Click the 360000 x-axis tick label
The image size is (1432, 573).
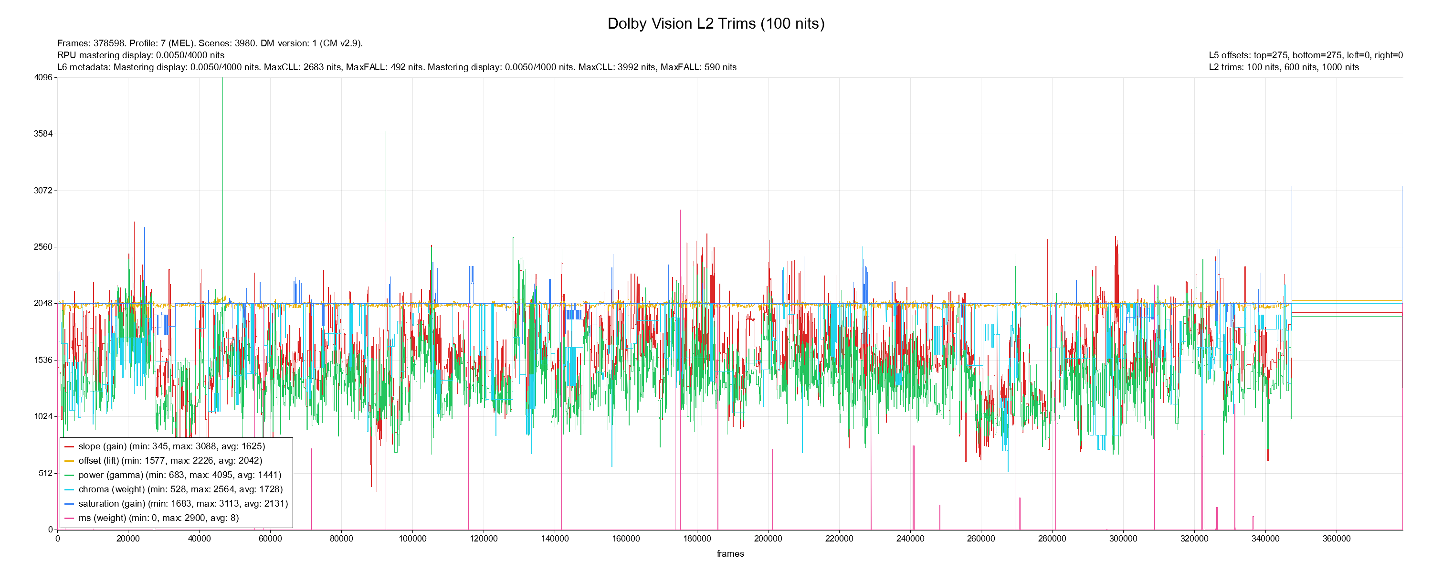[1336, 539]
